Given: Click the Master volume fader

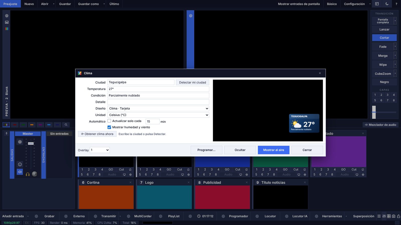Looking at the screenshot, I should pos(31,143).
